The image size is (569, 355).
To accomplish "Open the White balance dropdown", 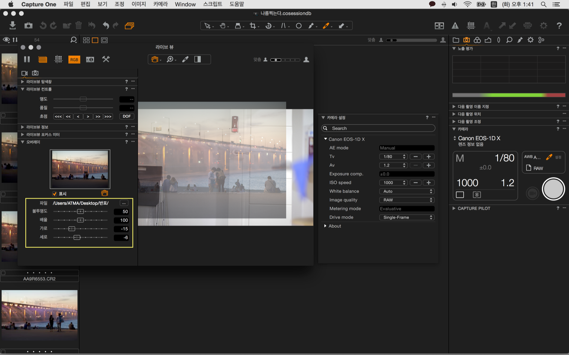I will [x=406, y=191].
